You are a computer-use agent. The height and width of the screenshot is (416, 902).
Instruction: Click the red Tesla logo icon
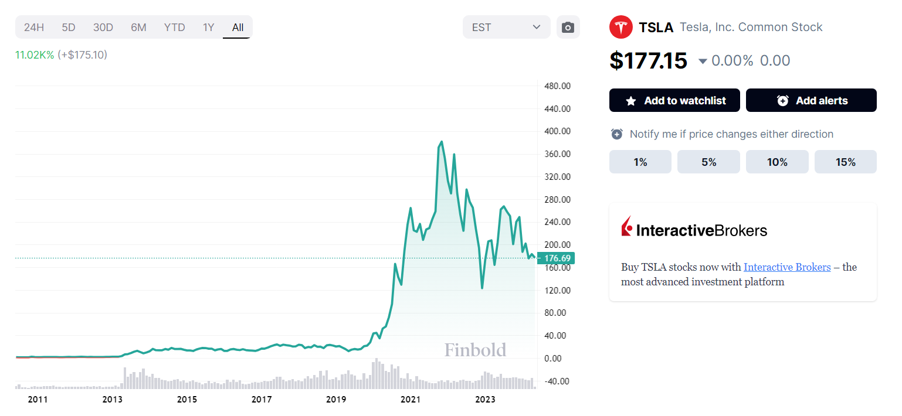pyautogui.click(x=621, y=27)
